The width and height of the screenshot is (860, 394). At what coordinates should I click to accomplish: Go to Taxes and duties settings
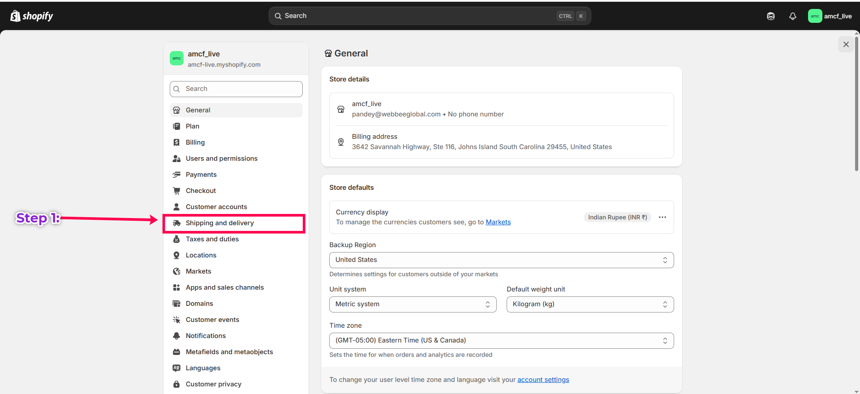click(x=212, y=239)
